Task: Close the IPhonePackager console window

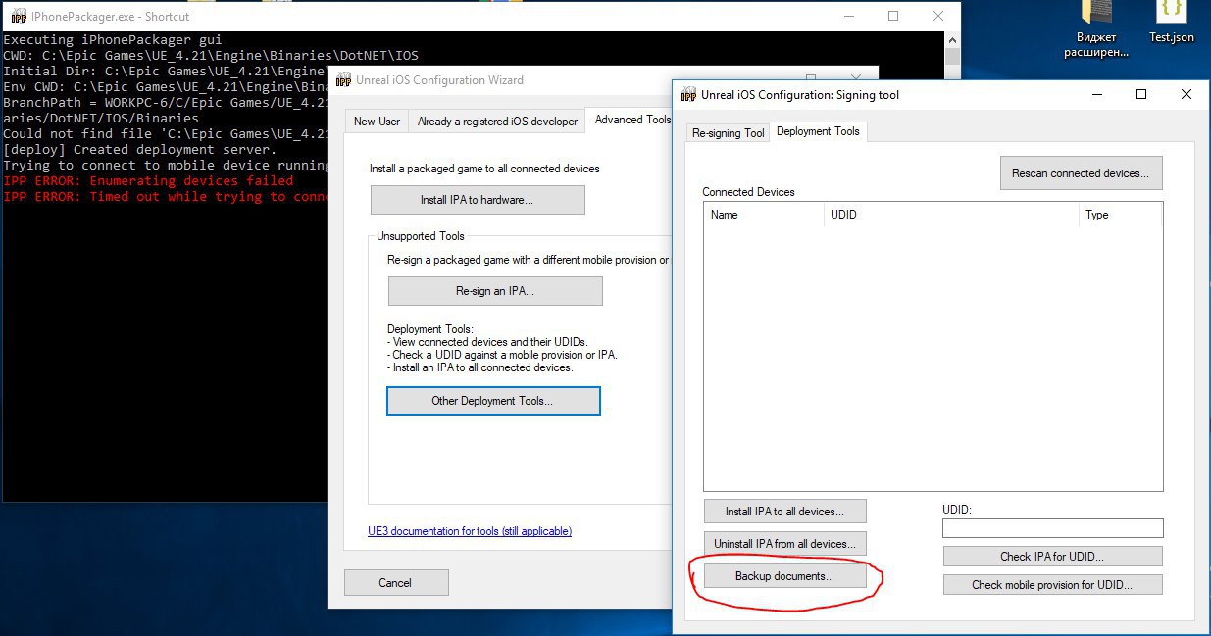Action: coord(938,16)
